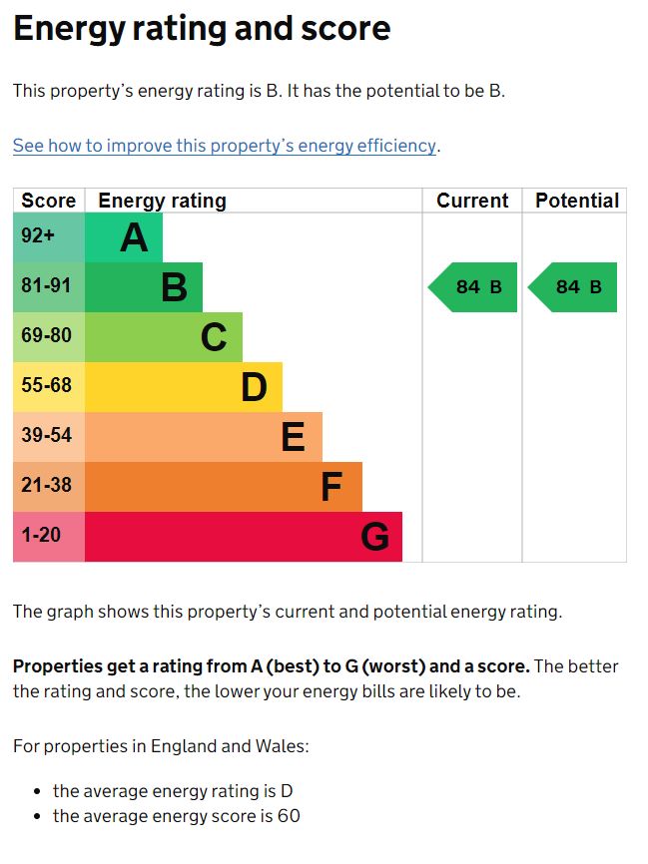648x864 pixels.
Task: Select the orange E rating bar
Action: point(204,437)
